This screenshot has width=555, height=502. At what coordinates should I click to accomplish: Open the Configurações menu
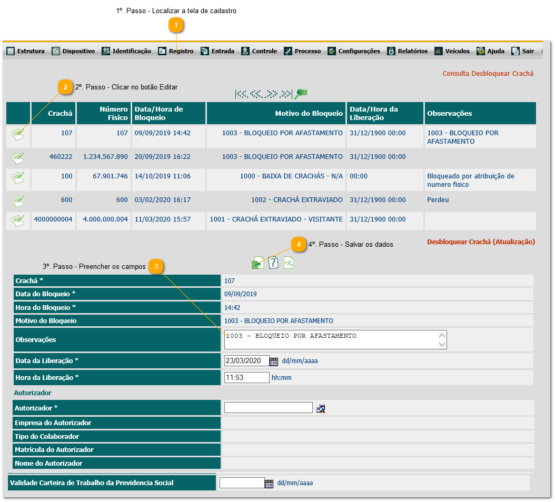[x=354, y=51]
